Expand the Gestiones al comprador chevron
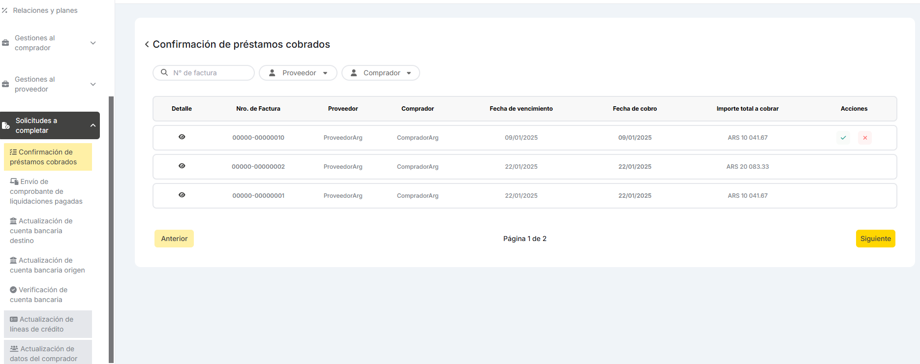920x364 pixels. pyautogui.click(x=93, y=43)
